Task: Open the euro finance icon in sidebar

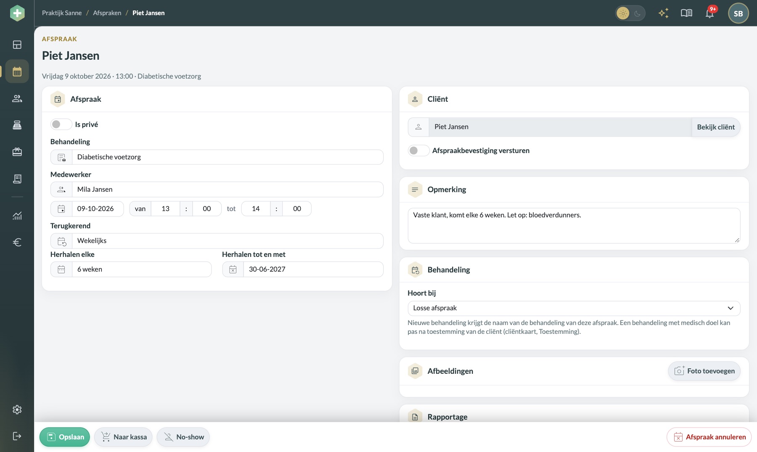Action: tap(17, 242)
